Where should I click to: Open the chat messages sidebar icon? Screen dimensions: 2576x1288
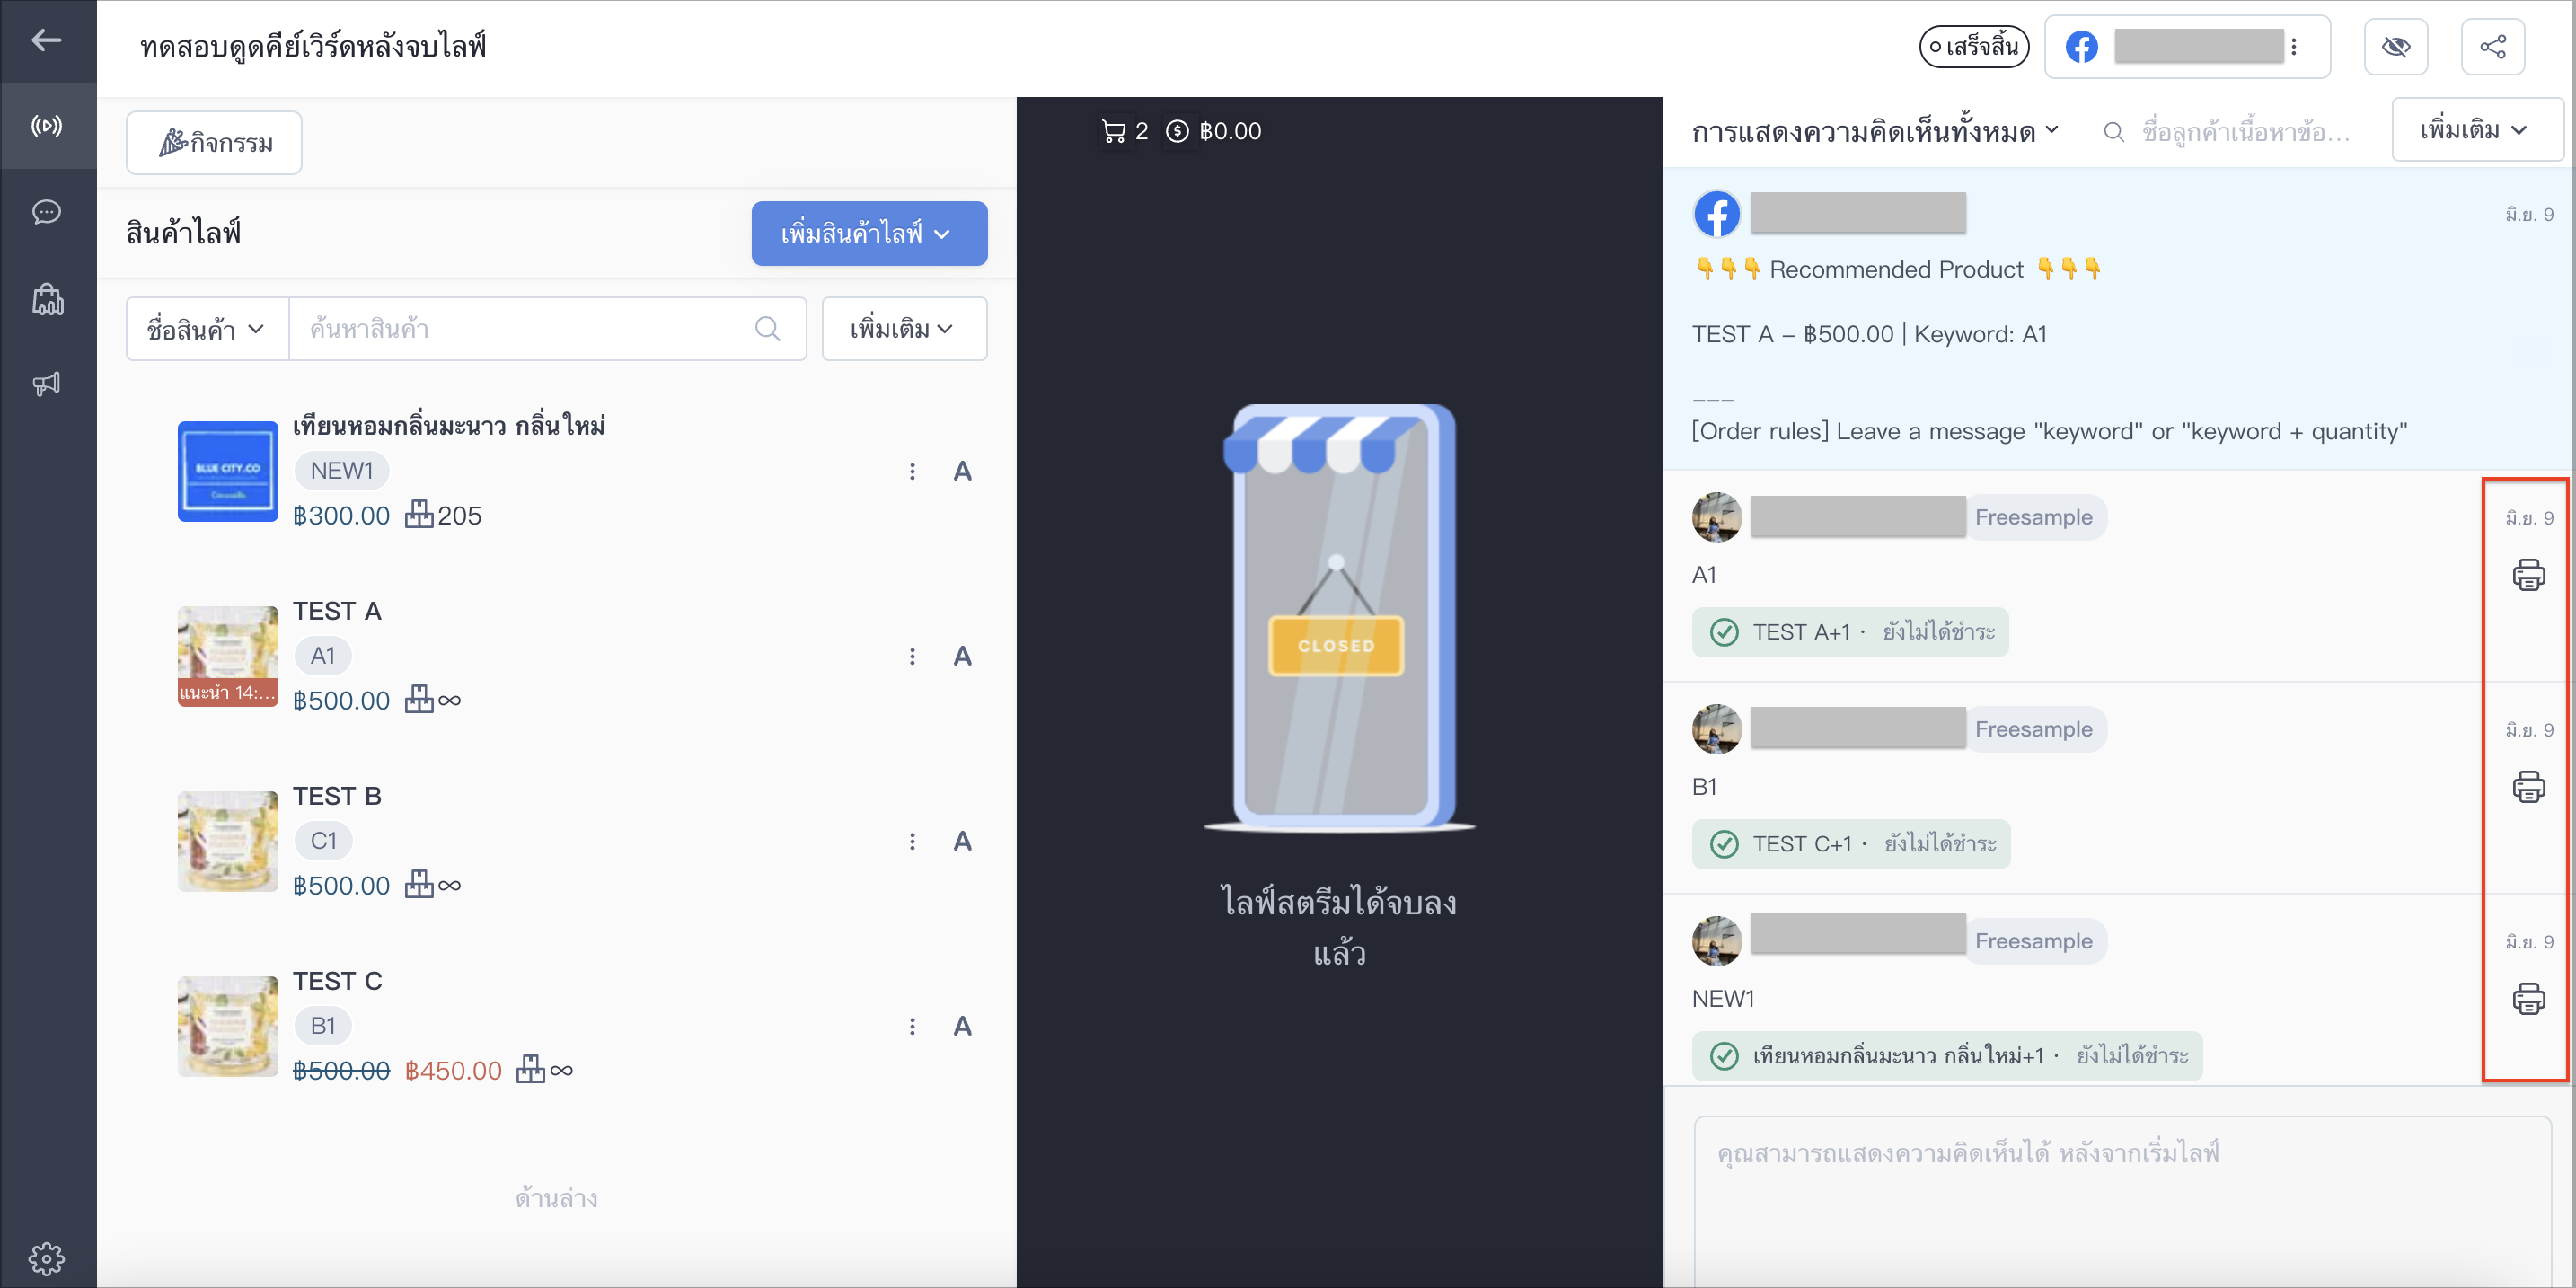pyautogui.click(x=46, y=212)
